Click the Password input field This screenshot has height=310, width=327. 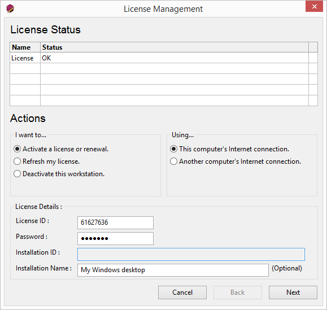click(115, 238)
